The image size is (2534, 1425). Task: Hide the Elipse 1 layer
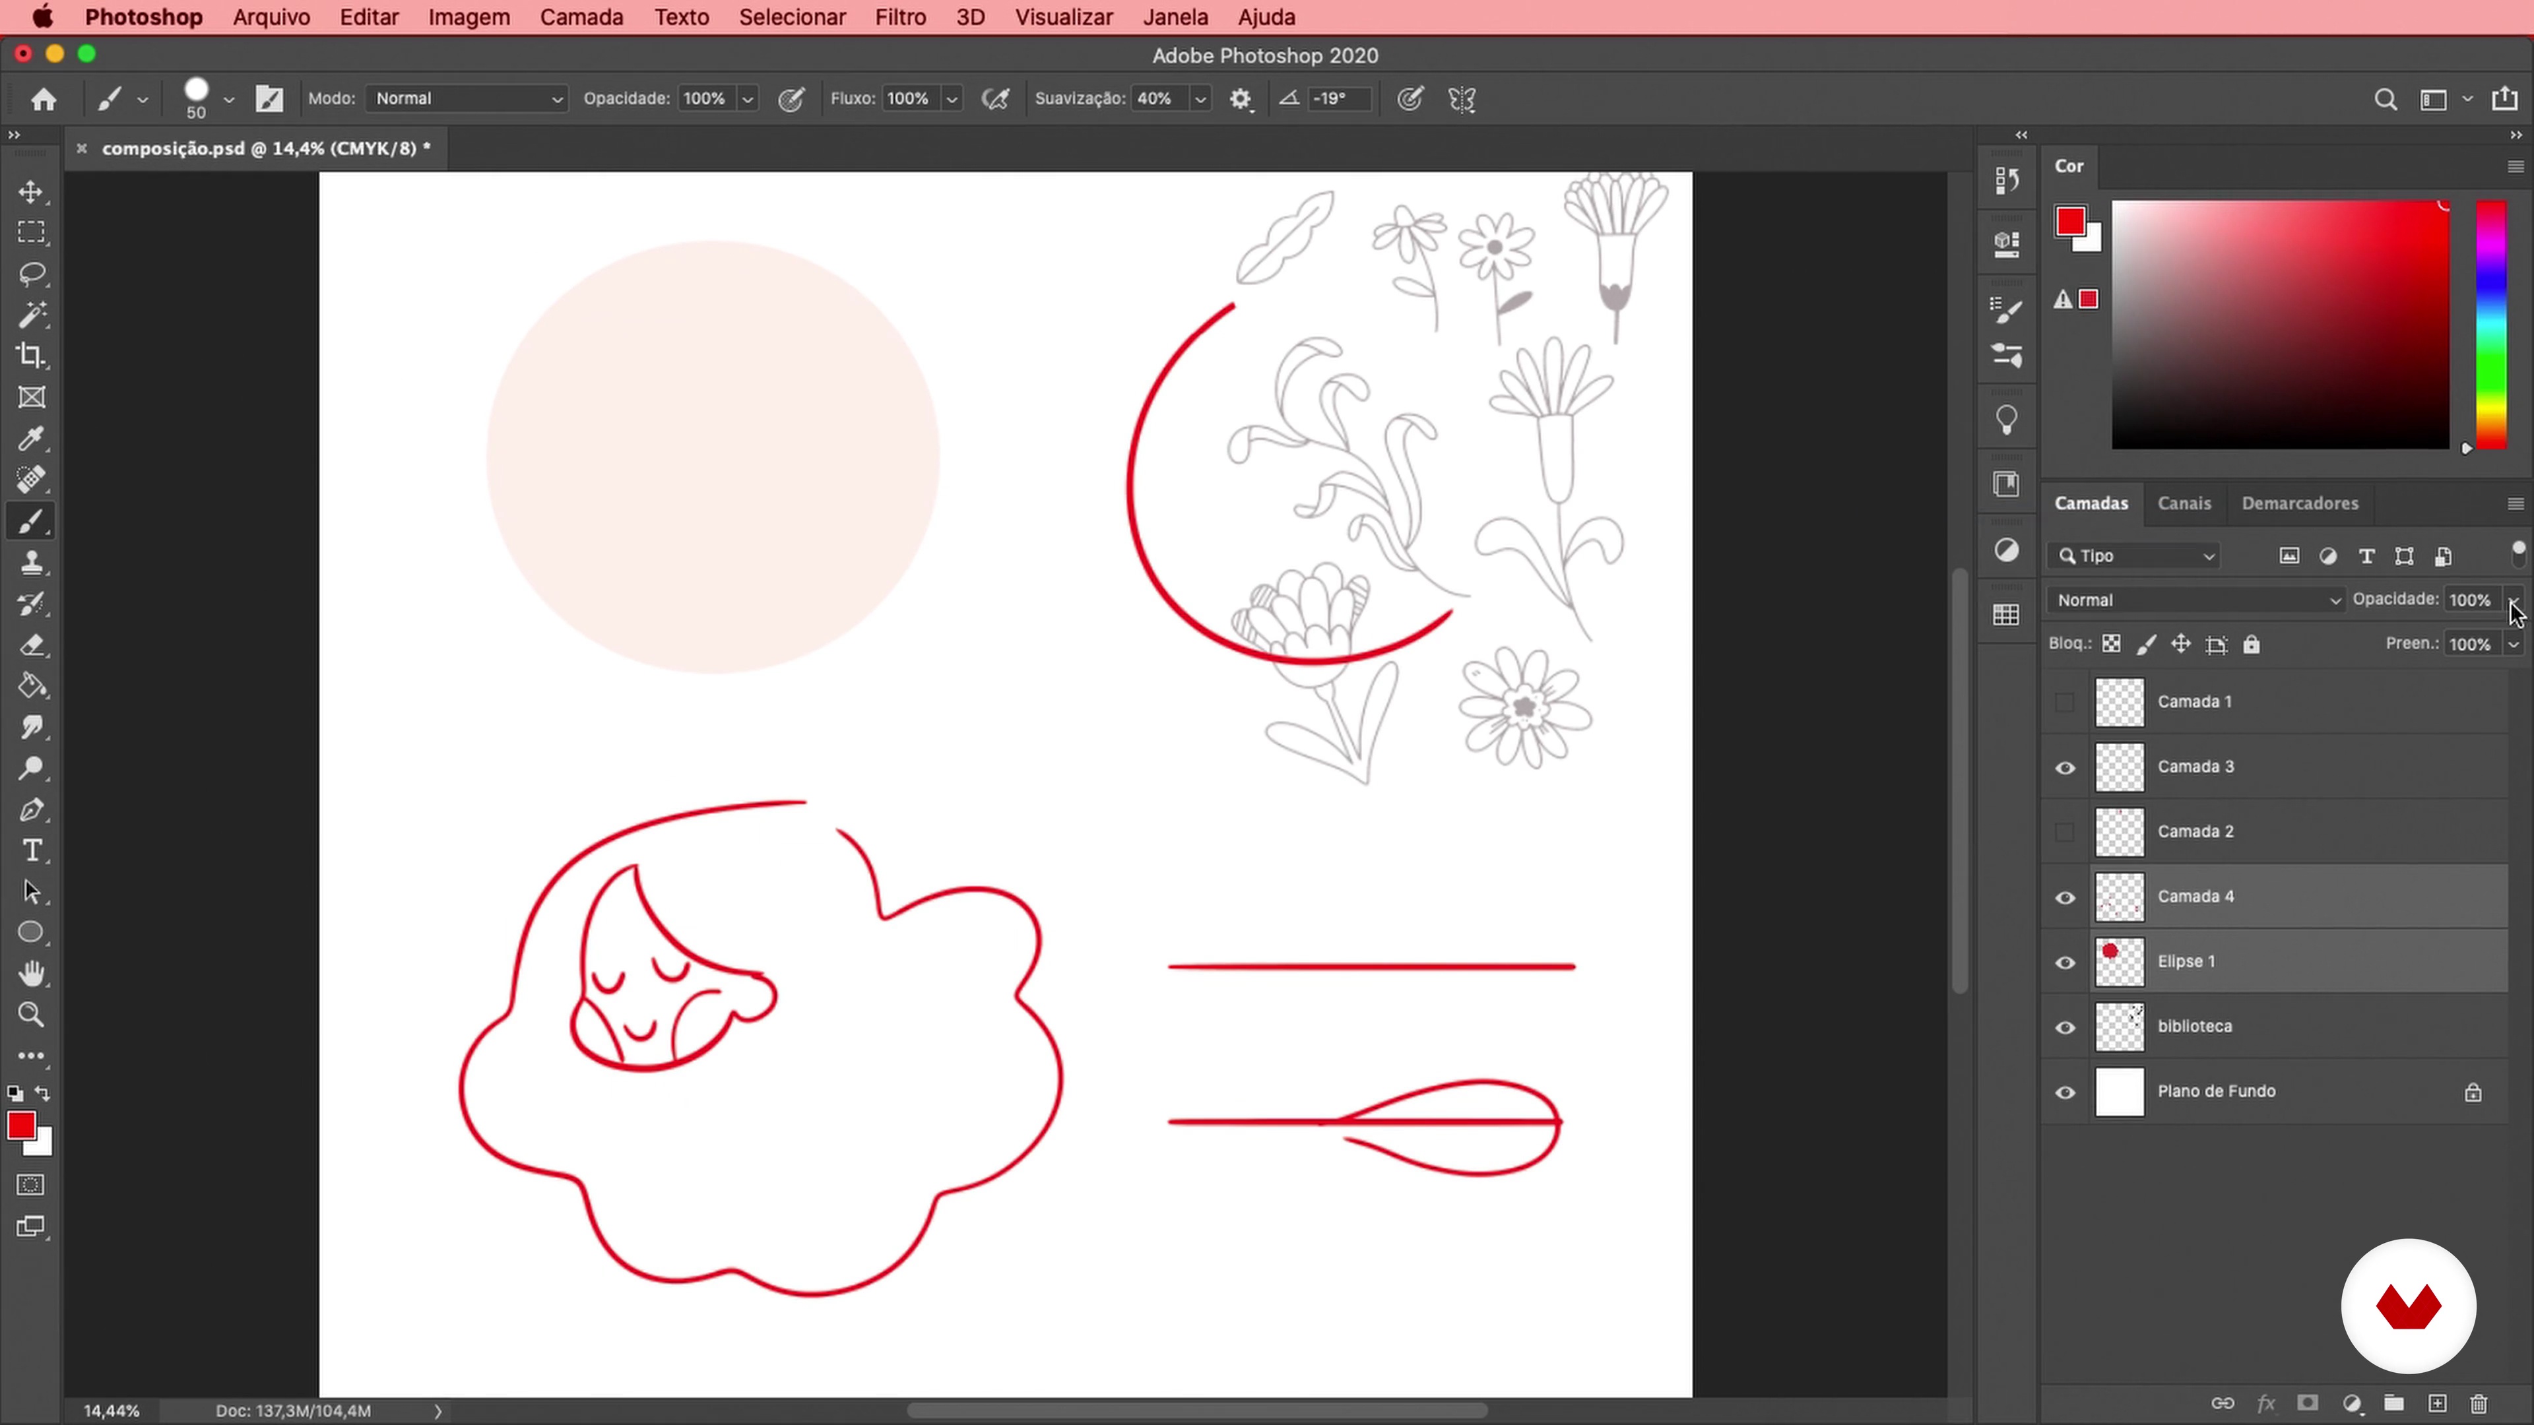click(2065, 962)
